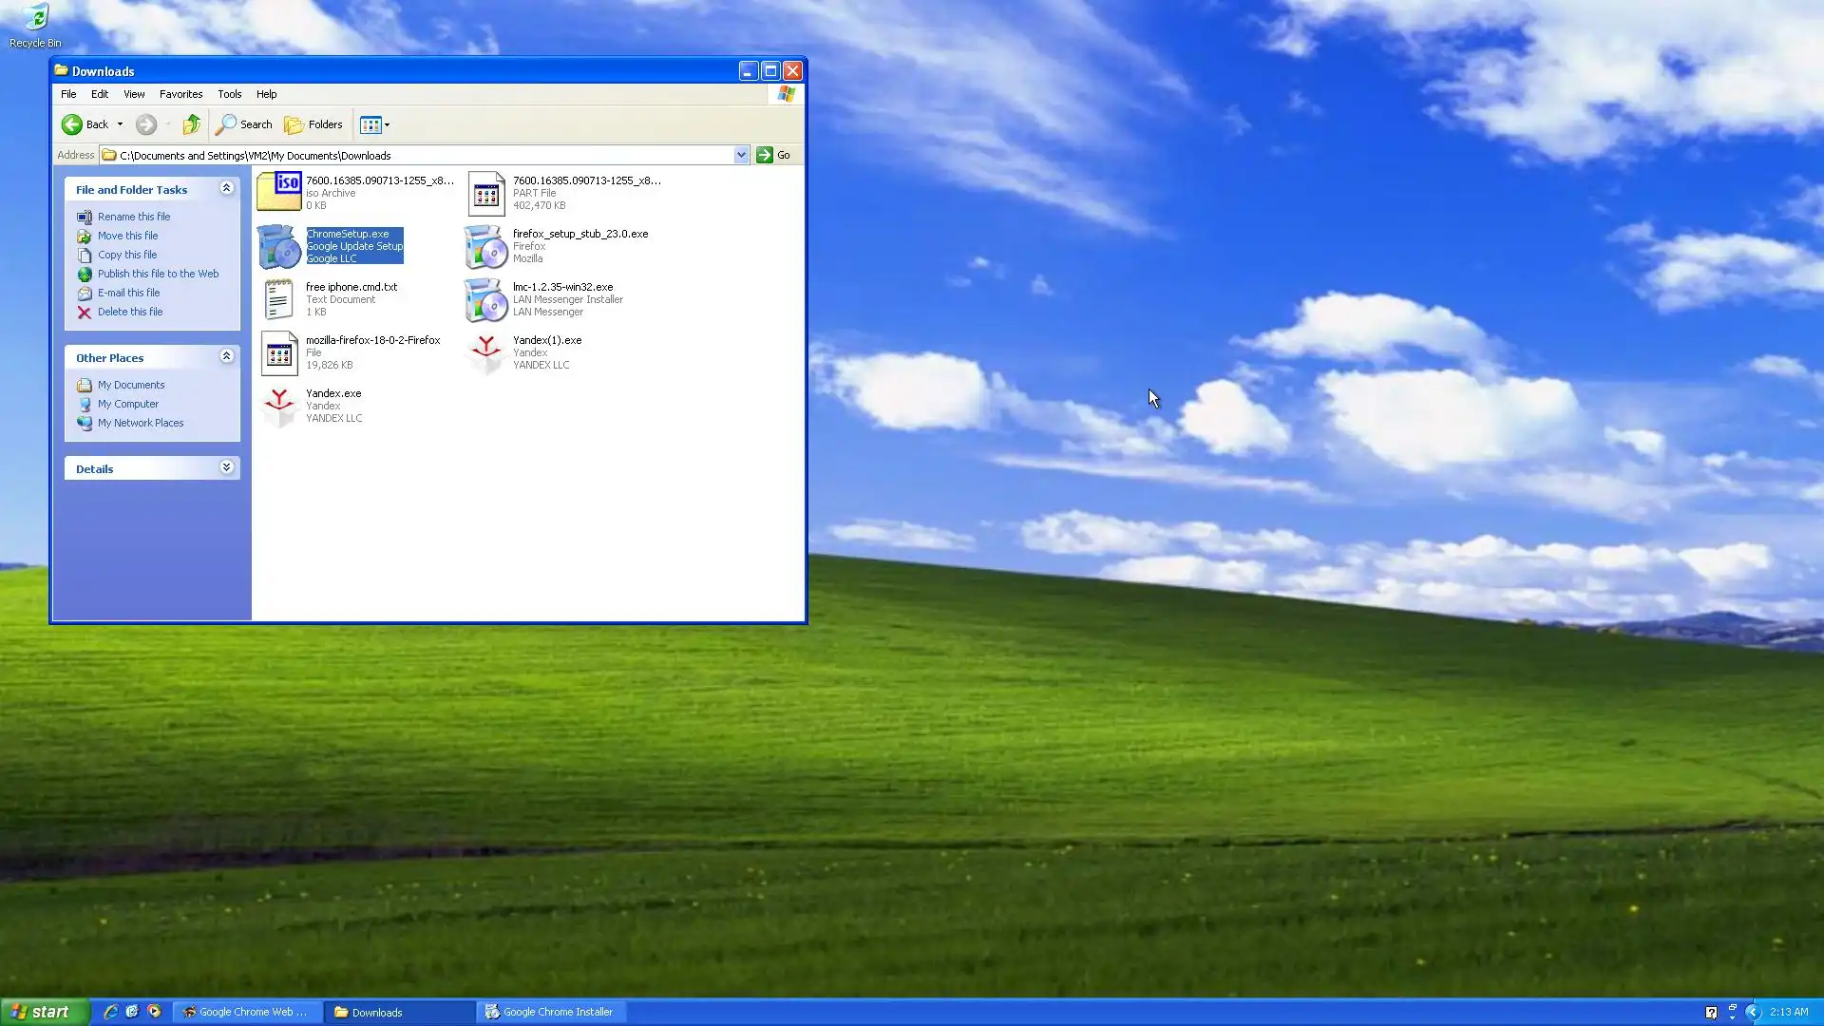The image size is (1824, 1026).
Task: Click the Up folder icon
Action: point(192,124)
